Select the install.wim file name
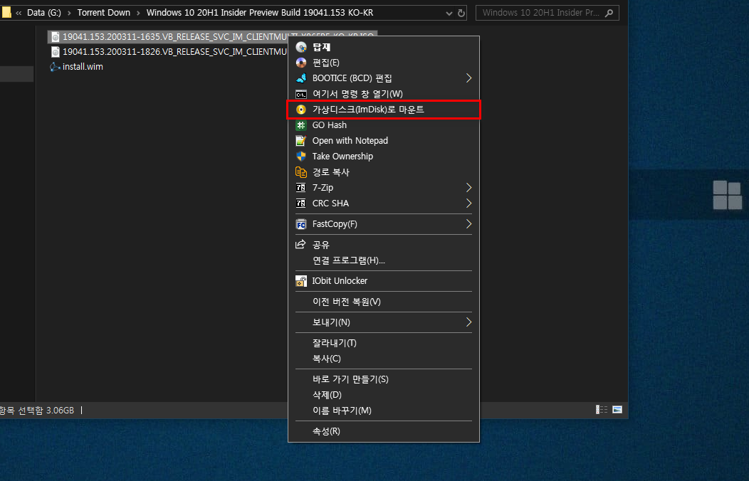Viewport: 749px width, 481px height. click(x=83, y=67)
